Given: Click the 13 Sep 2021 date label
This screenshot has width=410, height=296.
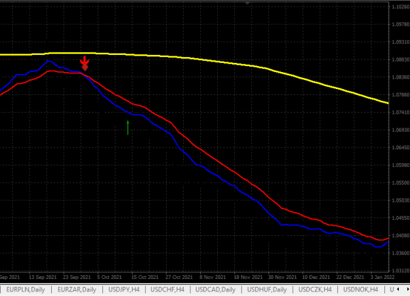Looking at the screenshot, I should [x=43, y=277].
